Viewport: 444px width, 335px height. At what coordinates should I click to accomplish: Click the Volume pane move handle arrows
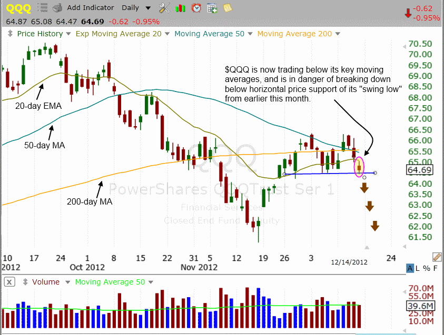25,282
